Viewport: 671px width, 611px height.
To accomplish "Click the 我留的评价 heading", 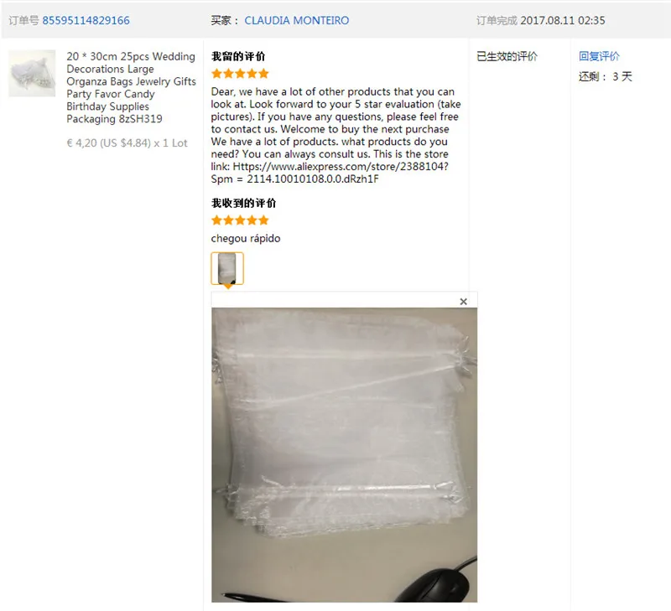I will pos(238,56).
